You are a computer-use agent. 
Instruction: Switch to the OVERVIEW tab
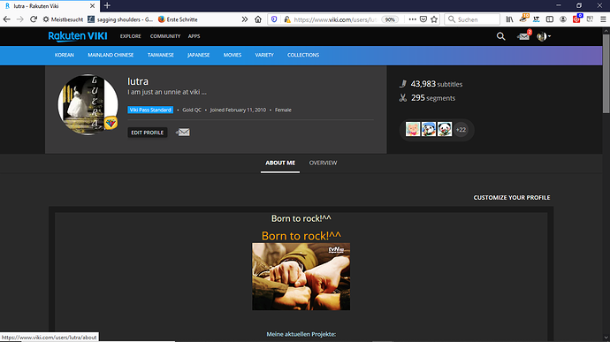pos(323,163)
